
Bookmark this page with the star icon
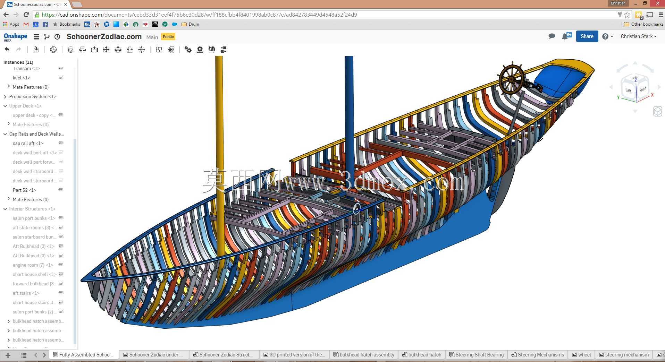pos(627,15)
